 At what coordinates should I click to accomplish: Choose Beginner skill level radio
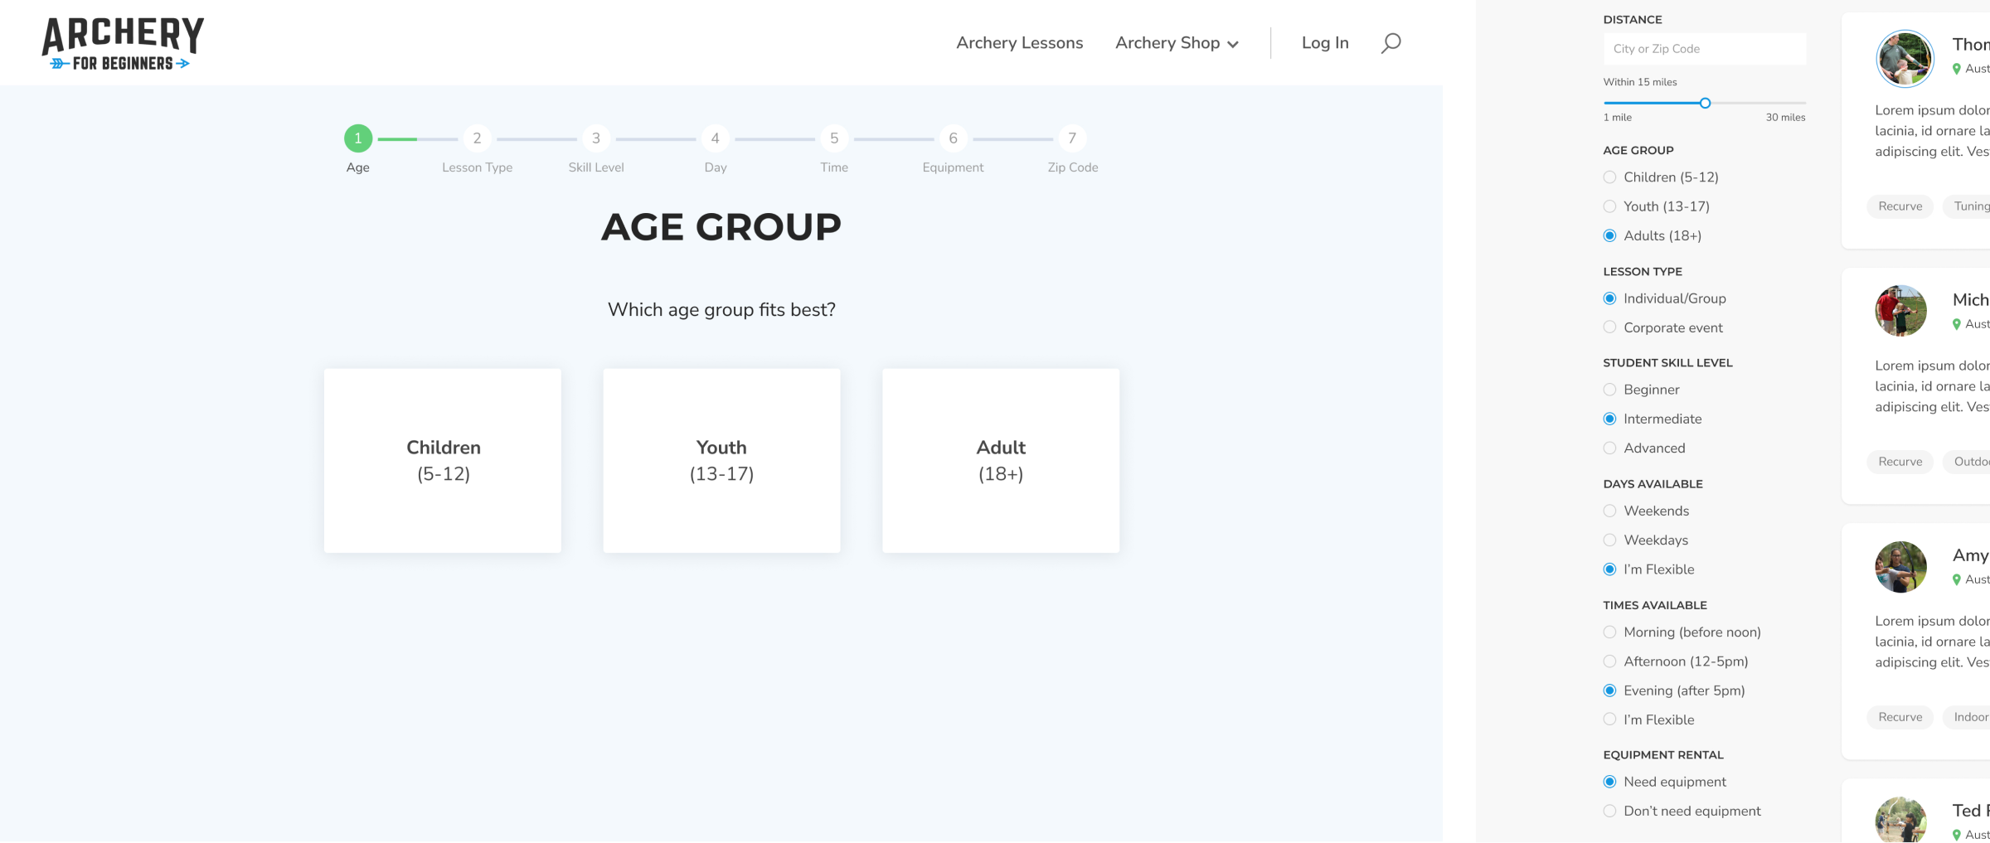pyautogui.click(x=1609, y=390)
